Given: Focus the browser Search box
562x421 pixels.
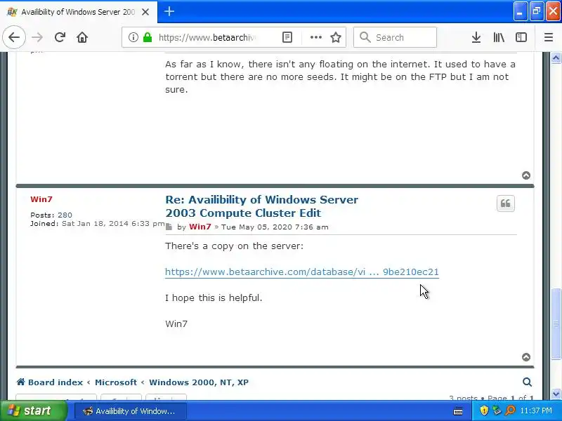Looking at the screenshot, I should click(395, 37).
